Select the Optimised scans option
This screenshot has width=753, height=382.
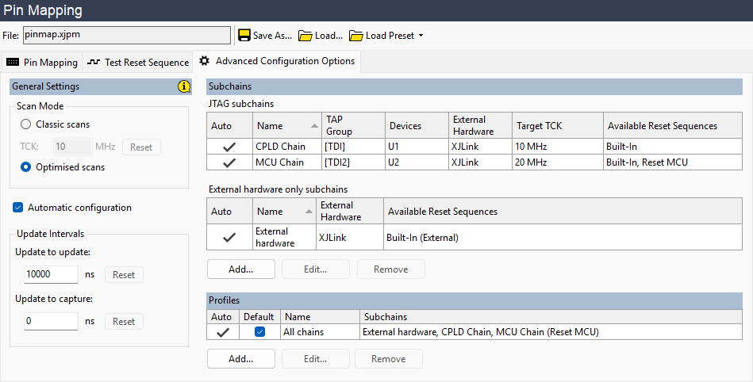click(26, 167)
